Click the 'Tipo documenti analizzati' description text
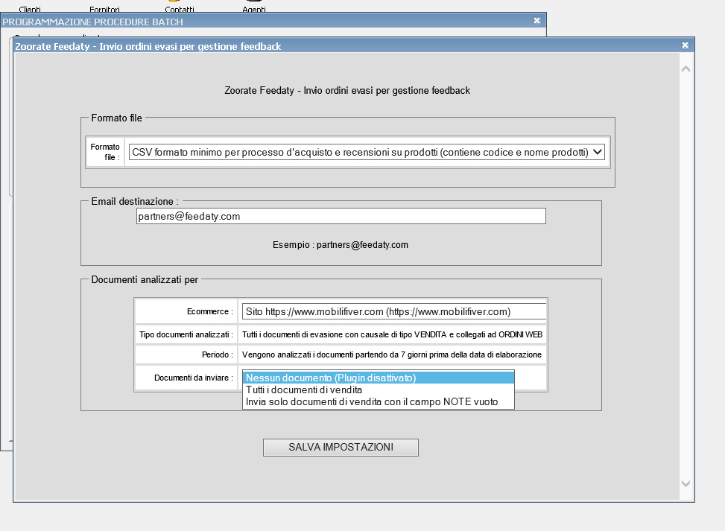Screen dimensions: 725x531 (392, 334)
